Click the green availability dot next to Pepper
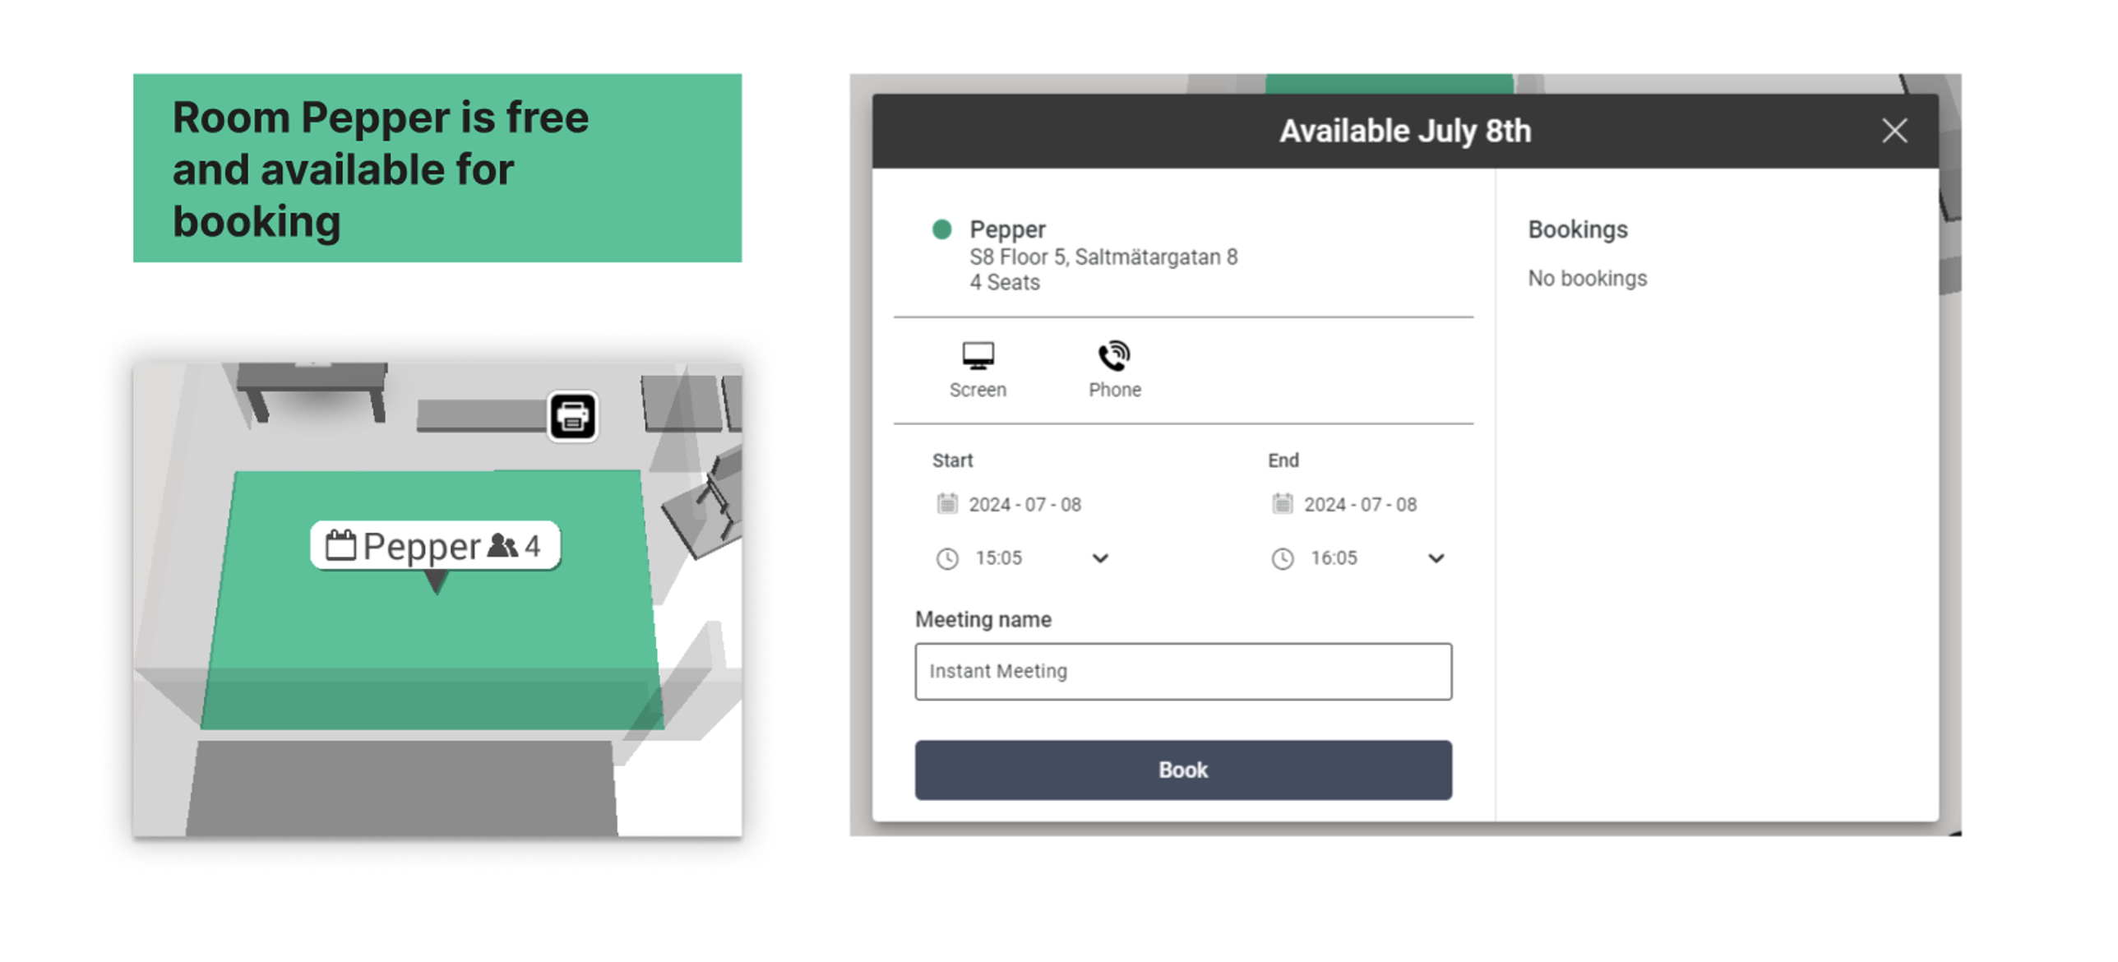The image size is (2118, 962). click(x=941, y=229)
